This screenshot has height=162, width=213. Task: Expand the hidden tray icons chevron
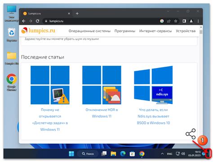[x=162, y=153]
